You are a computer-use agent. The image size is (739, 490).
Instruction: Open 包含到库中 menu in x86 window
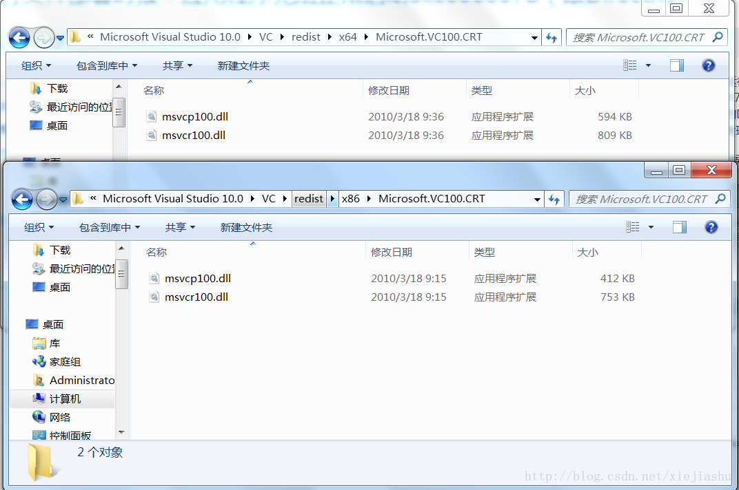click(110, 228)
